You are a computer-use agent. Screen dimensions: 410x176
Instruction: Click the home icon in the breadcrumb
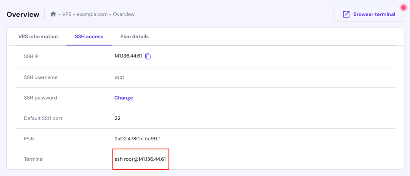[x=53, y=14]
